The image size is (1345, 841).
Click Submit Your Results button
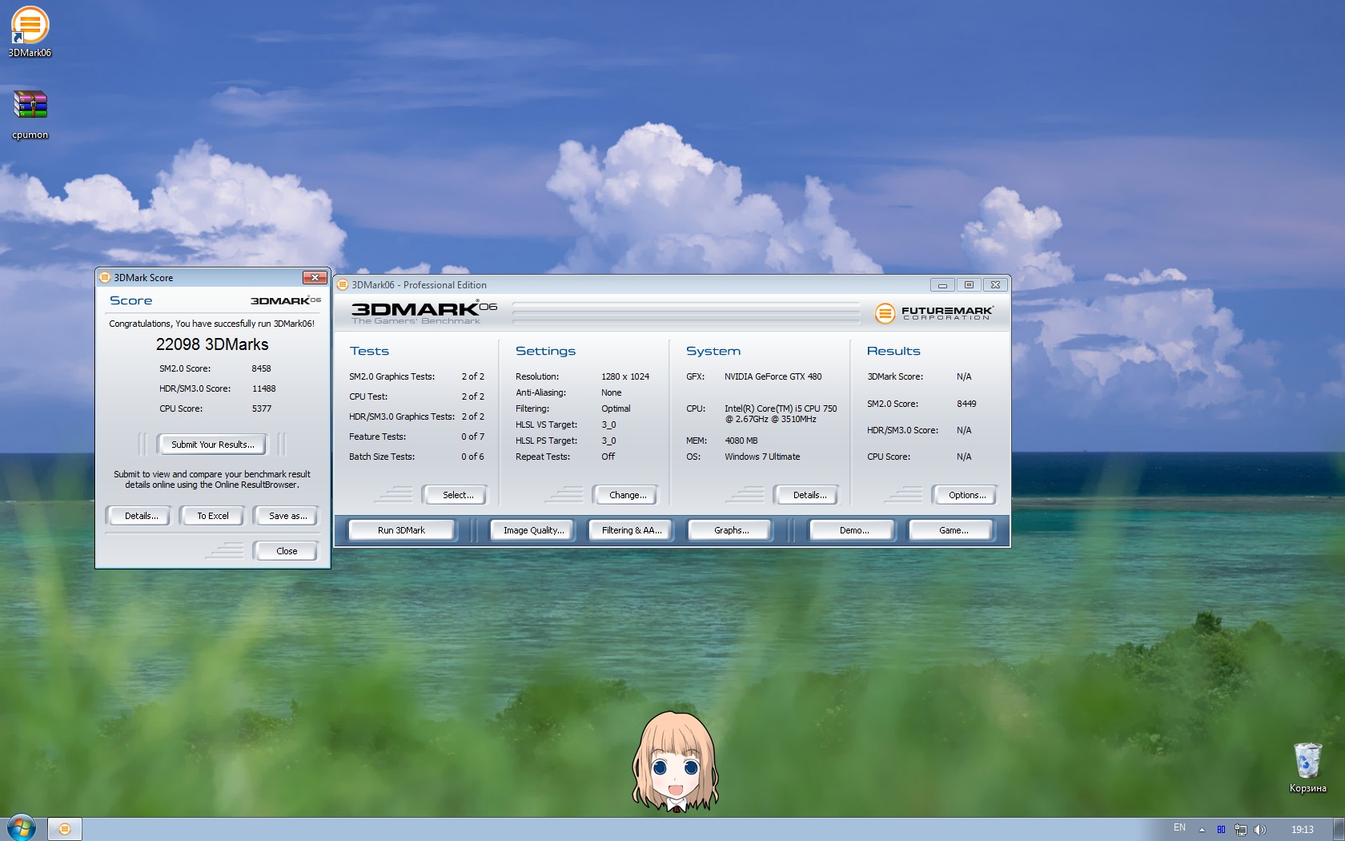coord(212,445)
